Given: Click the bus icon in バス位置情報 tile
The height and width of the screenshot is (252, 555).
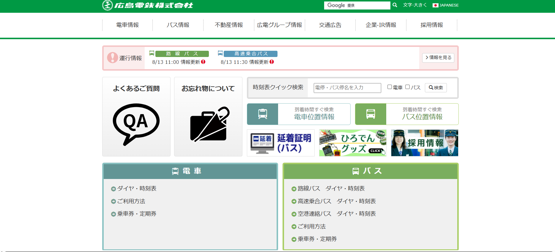Looking at the screenshot, I should click(x=370, y=114).
